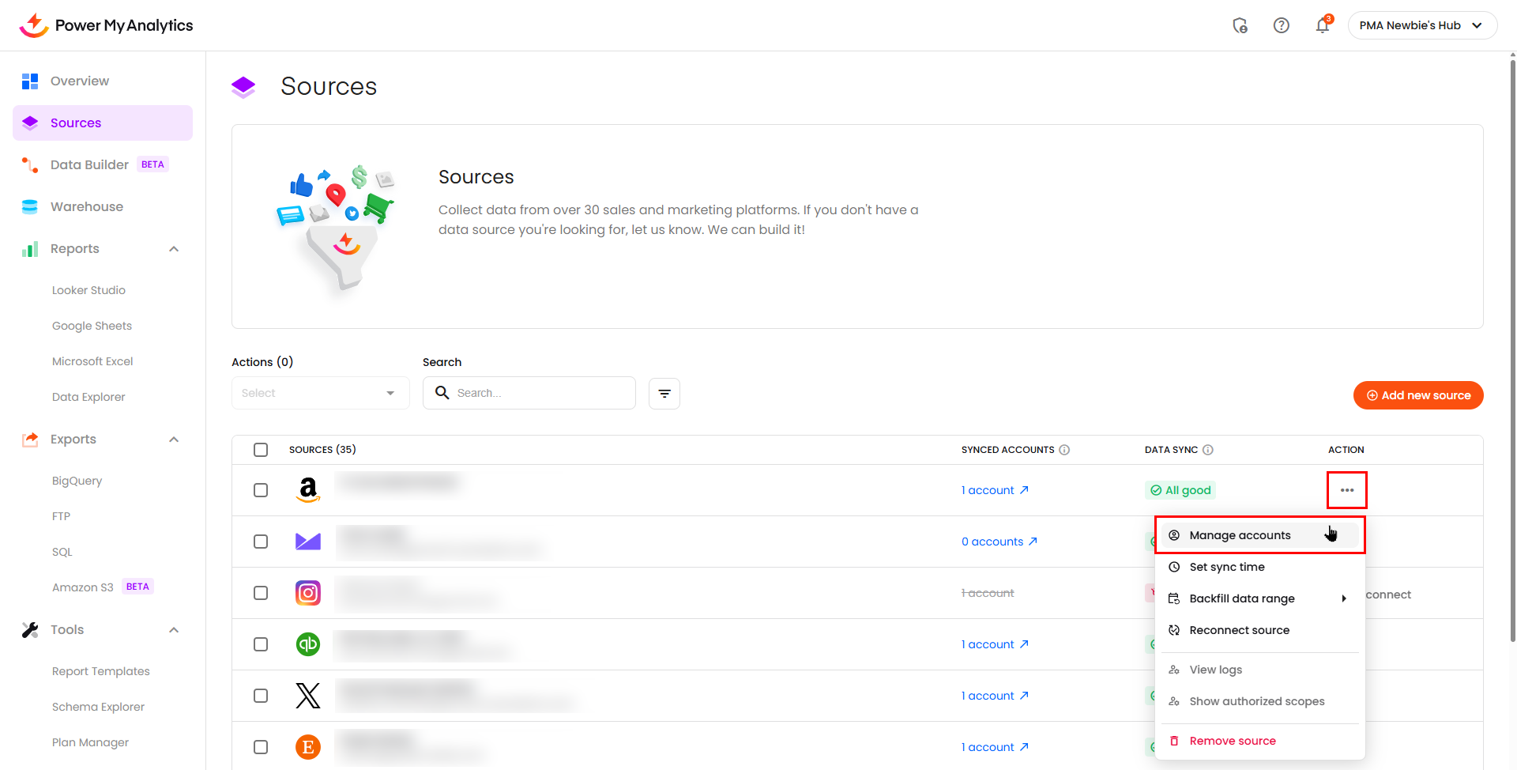Open the 0 accounts link
The image size is (1517, 770).
[x=998, y=542]
